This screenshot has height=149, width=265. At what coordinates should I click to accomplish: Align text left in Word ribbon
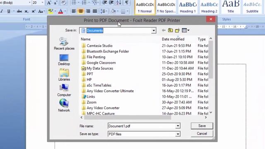[74, 11]
